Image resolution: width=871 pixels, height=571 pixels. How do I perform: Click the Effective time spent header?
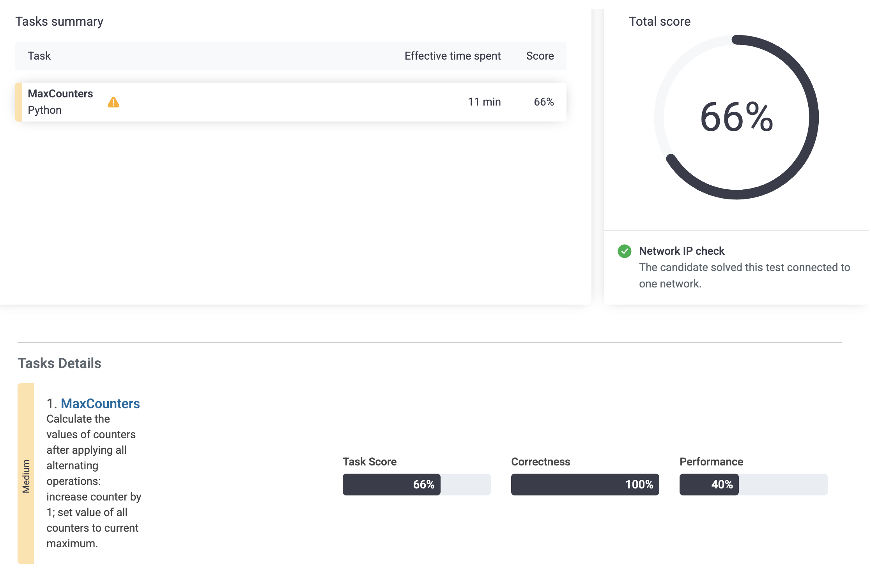point(452,56)
